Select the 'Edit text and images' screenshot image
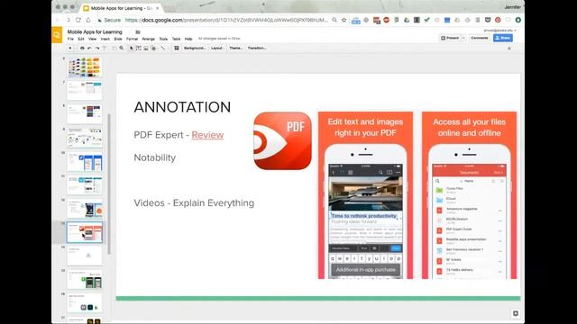Viewport: 577px width, 324px height. click(365, 195)
